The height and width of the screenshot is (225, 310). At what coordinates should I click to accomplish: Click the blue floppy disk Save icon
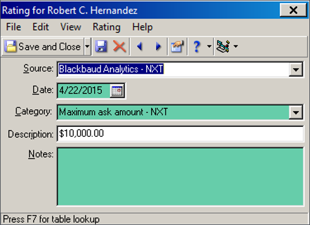click(101, 47)
